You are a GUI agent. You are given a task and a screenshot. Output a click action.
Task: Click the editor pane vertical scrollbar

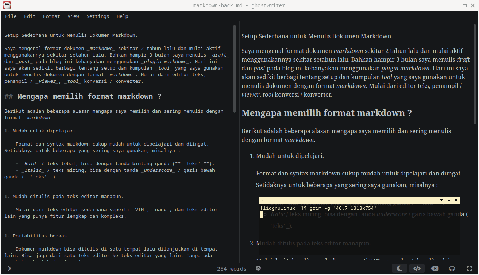point(235,69)
